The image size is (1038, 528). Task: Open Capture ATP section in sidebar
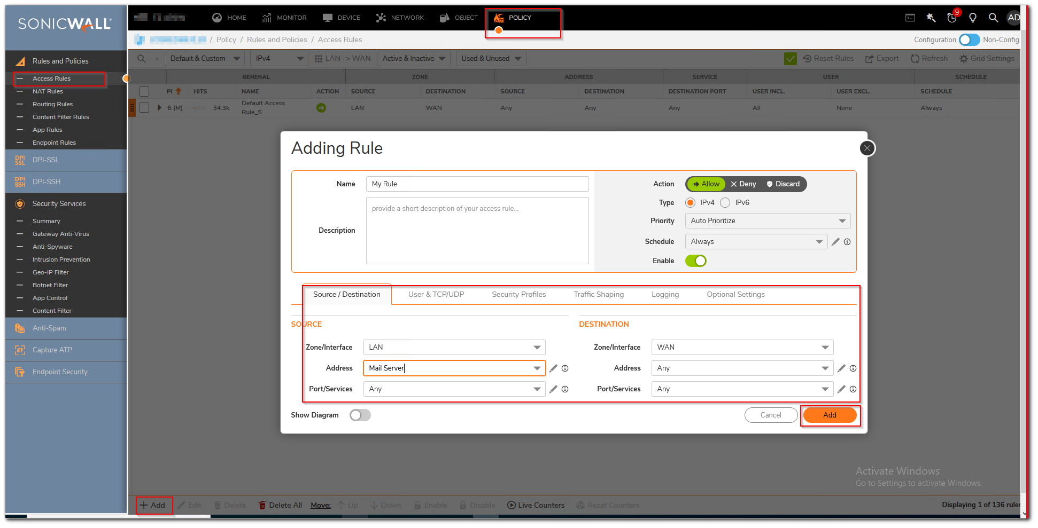[66, 350]
